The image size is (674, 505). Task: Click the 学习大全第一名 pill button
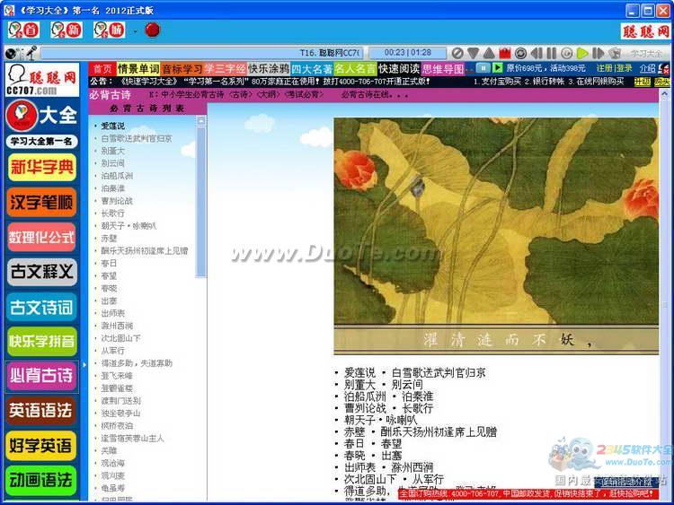(41, 141)
